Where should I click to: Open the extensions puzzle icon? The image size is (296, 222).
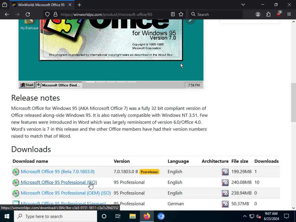point(268,14)
